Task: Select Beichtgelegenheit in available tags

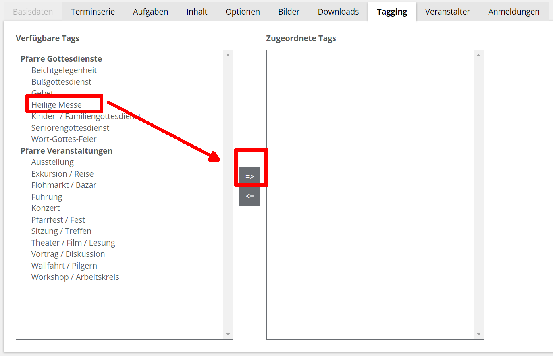Action: coord(64,70)
